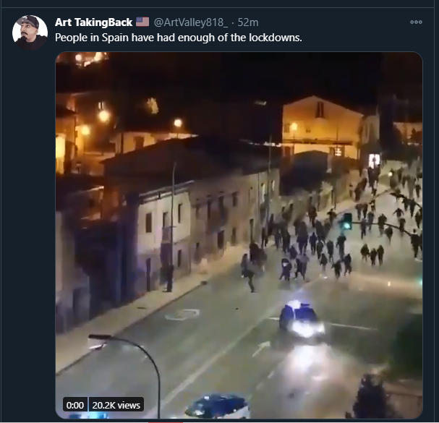The width and height of the screenshot is (439, 423).
Task: Click the green traffic light in the video
Action: coord(347,221)
